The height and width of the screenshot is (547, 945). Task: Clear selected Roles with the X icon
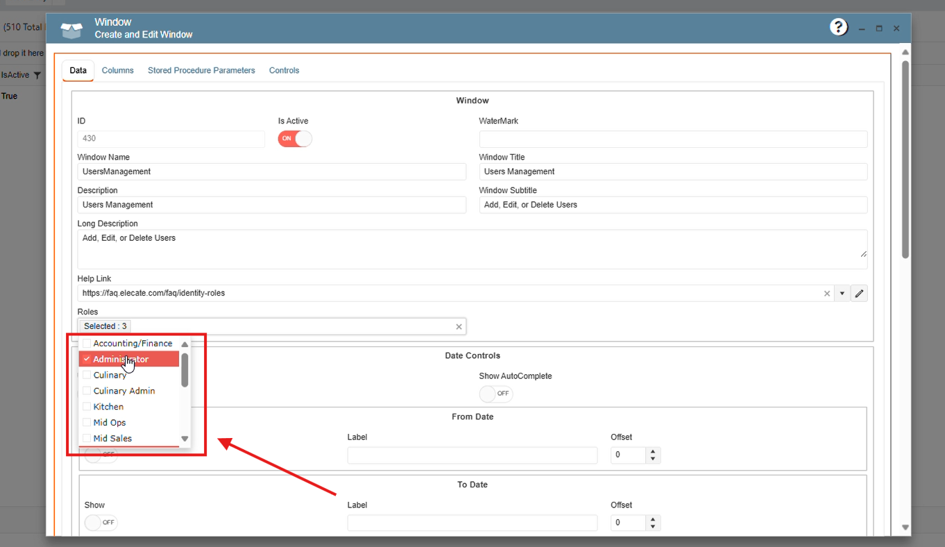pyautogui.click(x=459, y=327)
